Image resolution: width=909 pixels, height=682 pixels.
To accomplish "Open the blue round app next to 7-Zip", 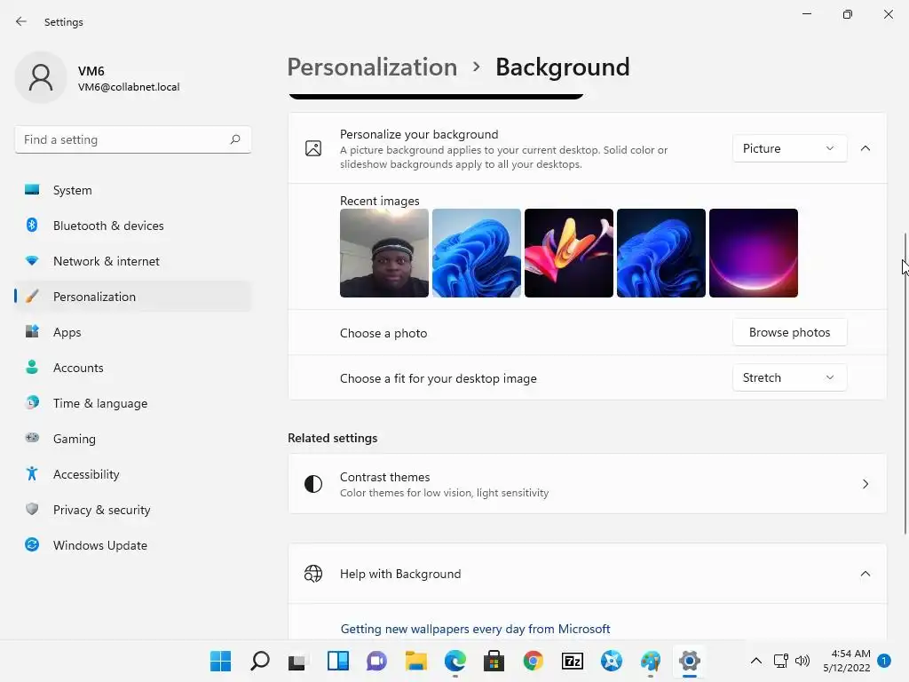I will coord(612,661).
